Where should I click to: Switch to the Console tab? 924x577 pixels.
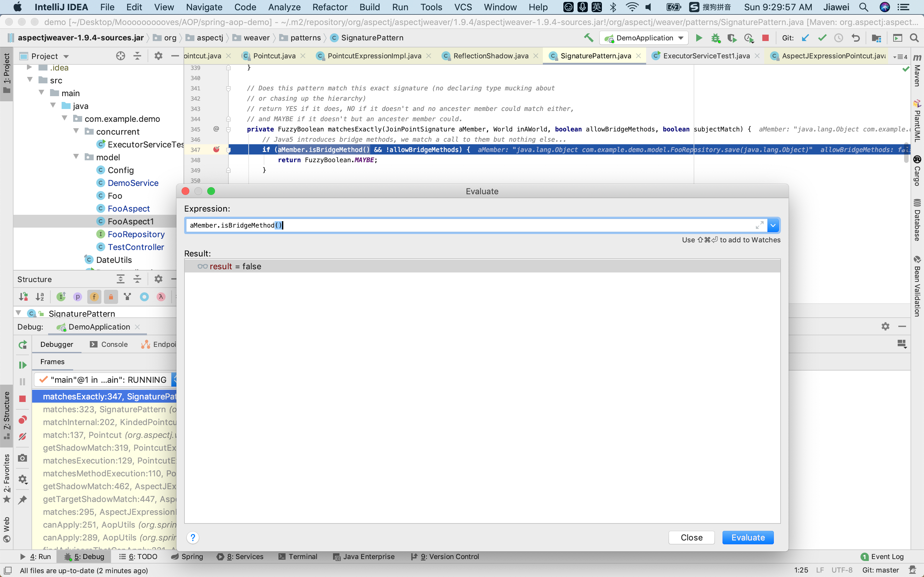[x=114, y=344]
